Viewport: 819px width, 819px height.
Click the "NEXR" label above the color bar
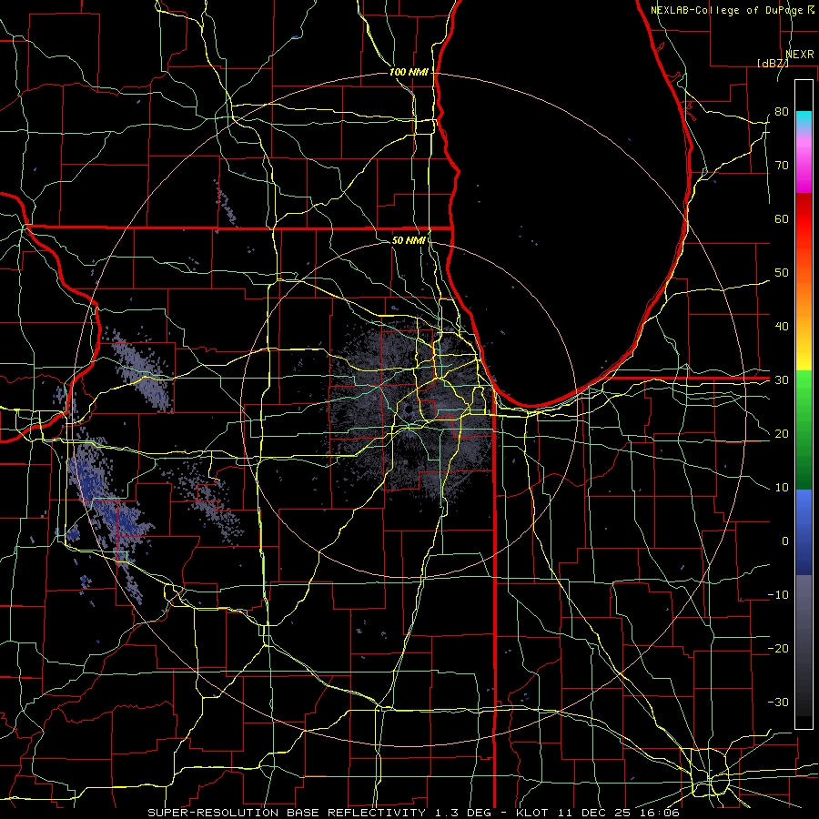point(800,55)
